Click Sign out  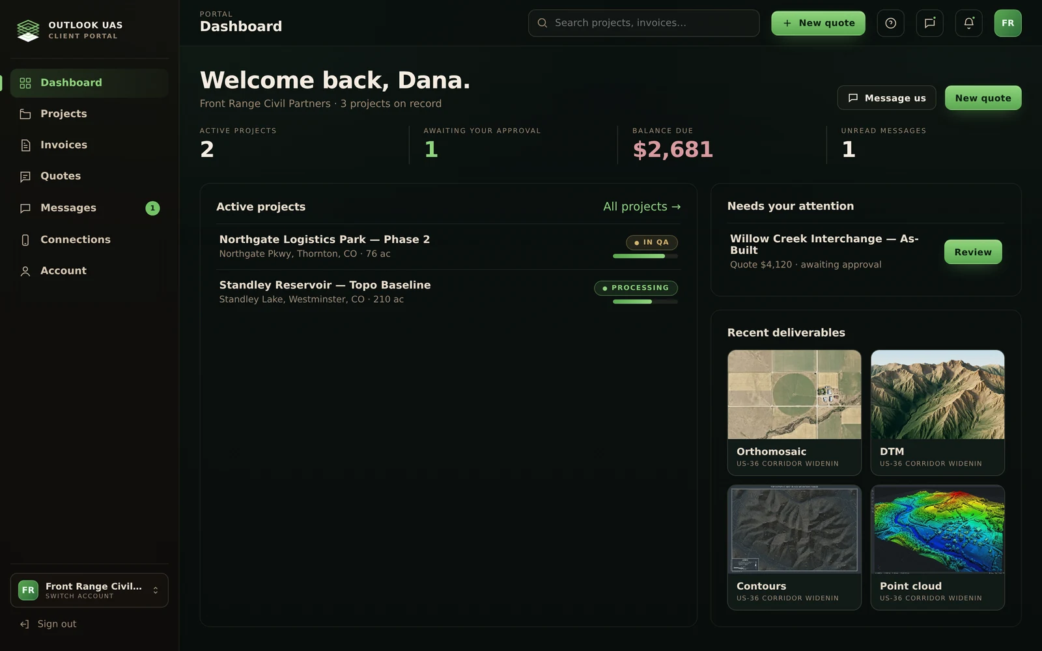[57, 624]
